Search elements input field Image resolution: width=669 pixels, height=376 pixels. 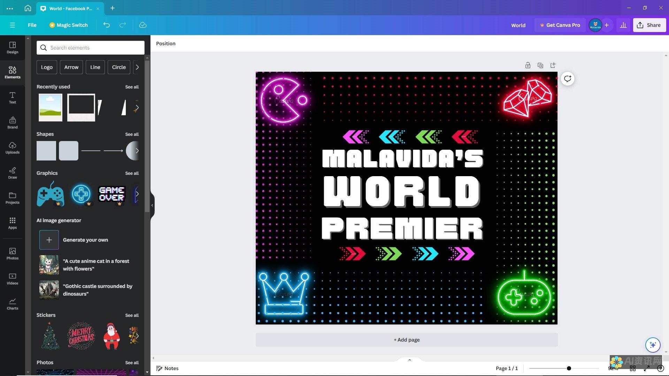point(91,47)
